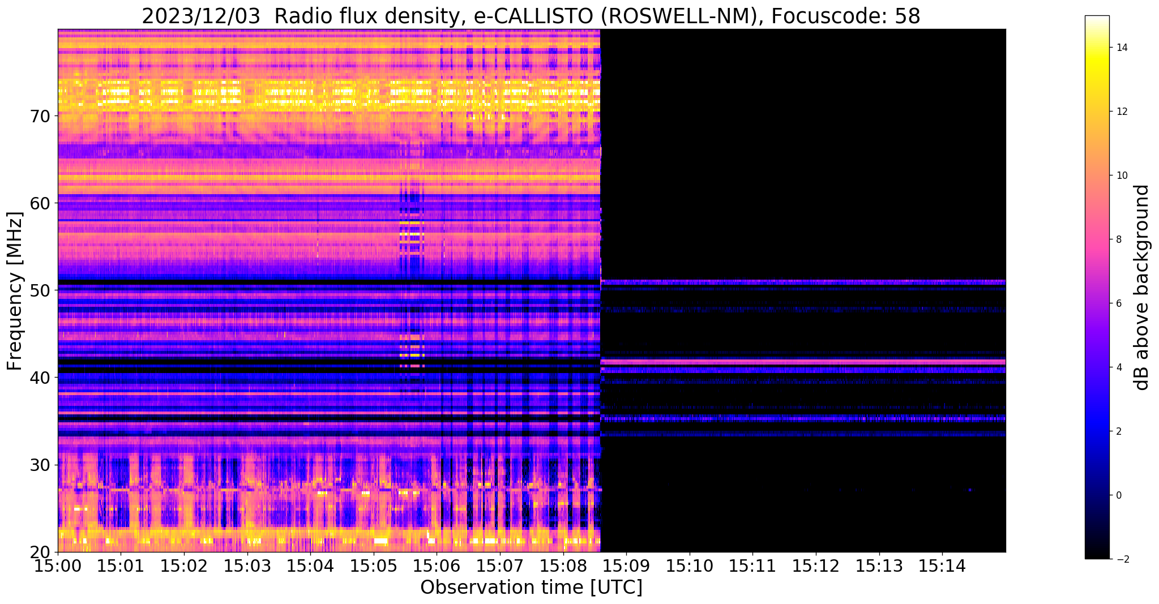Click the 70 MHz frequency tick label

pyautogui.click(x=40, y=116)
